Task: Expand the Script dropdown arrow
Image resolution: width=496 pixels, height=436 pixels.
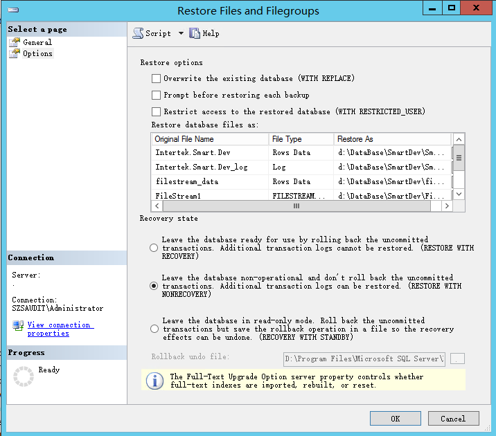Action: coord(181,33)
